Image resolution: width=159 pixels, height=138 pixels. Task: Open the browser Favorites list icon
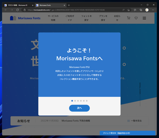point(135,10)
